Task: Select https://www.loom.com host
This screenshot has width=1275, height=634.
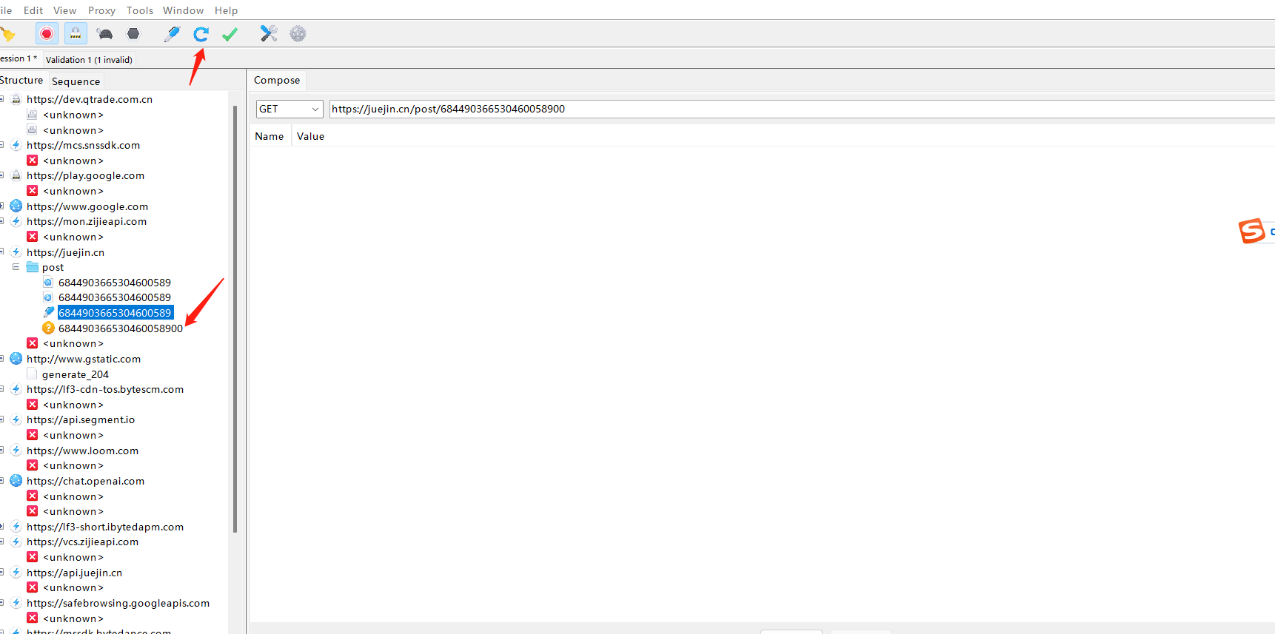Action: (82, 451)
